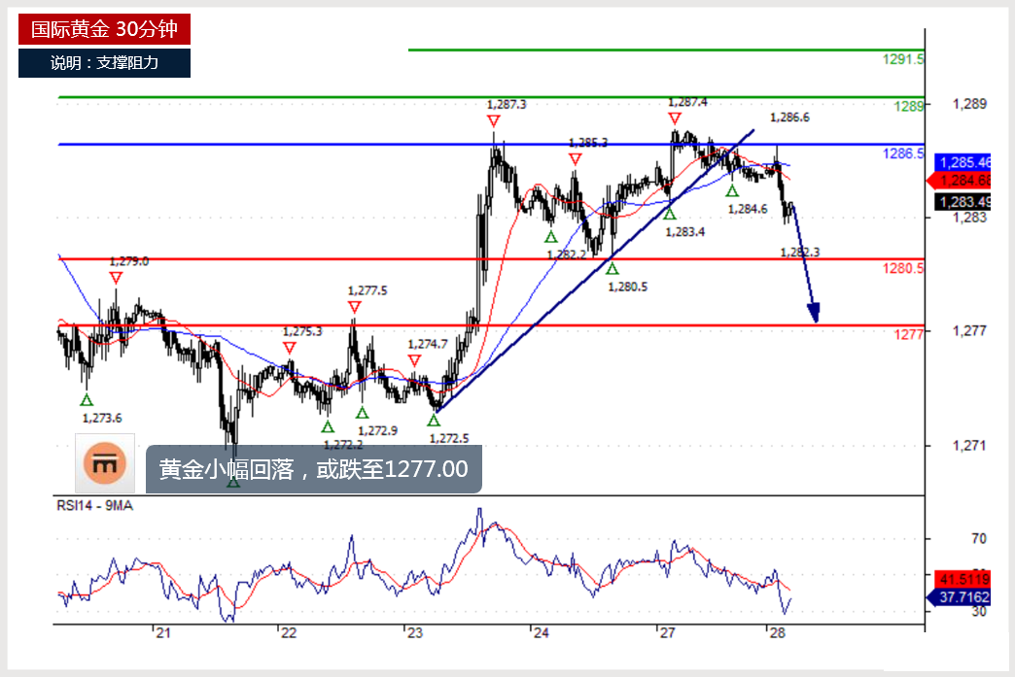Select the blue 1,285.46 price tag
This screenshot has width=1015, height=677.
click(x=968, y=162)
